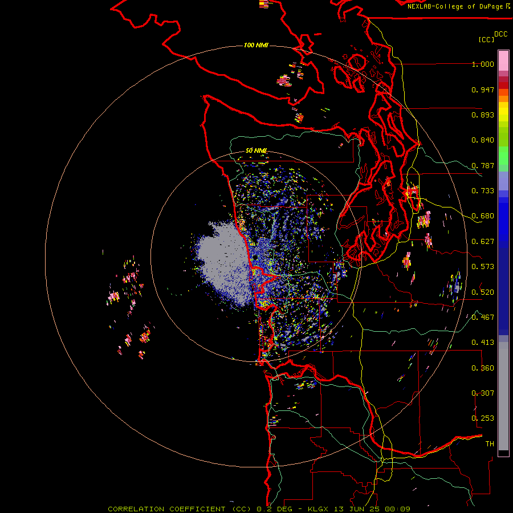Image resolution: width=513 pixels, height=513 pixels.
Task: Click the 0.467 legend value
Action: click(x=483, y=317)
